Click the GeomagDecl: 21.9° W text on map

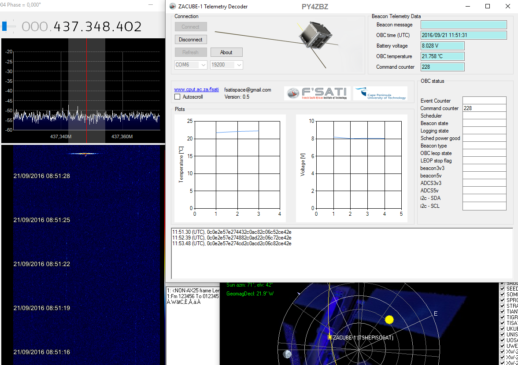pos(250,293)
